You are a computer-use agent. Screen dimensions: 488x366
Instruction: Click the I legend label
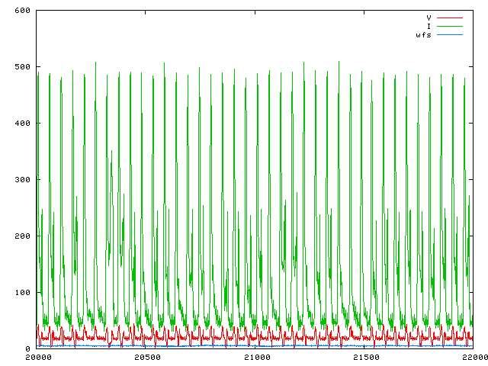click(429, 26)
